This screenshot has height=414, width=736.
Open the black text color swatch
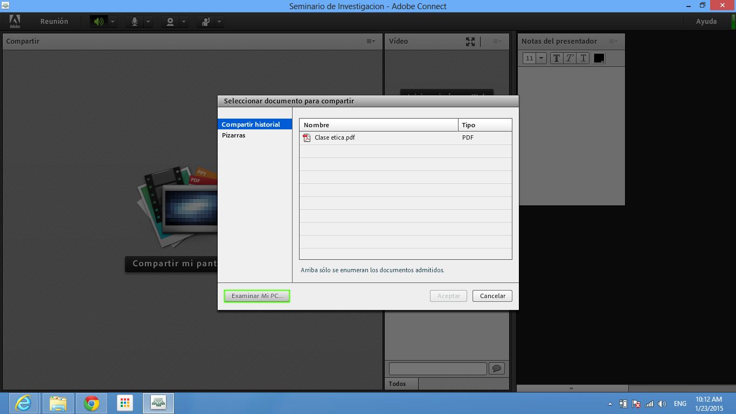(x=599, y=58)
